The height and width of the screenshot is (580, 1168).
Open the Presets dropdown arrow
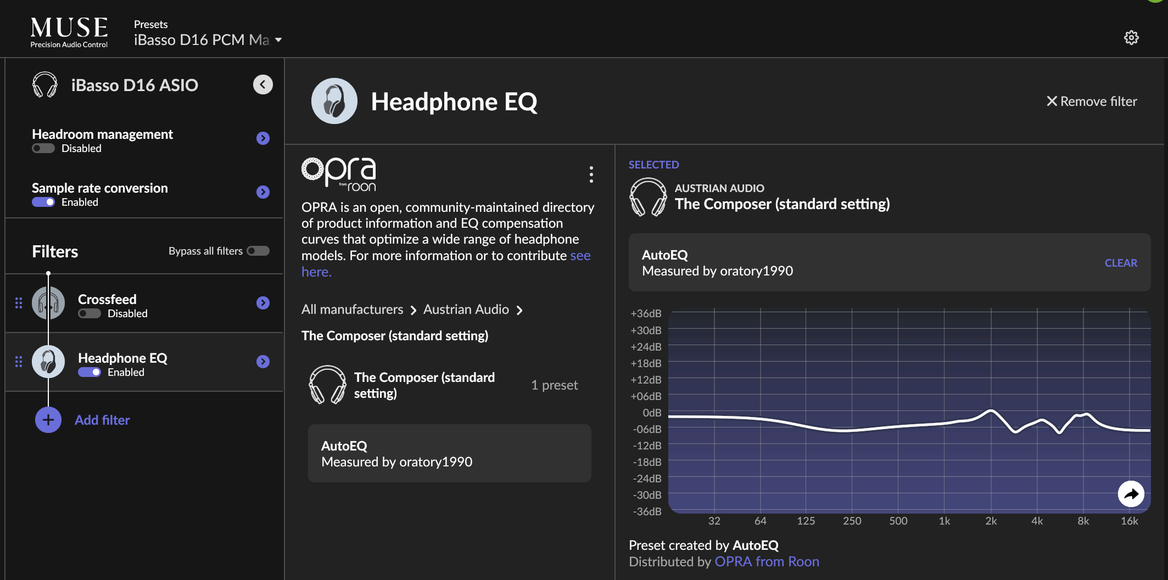pyautogui.click(x=278, y=40)
